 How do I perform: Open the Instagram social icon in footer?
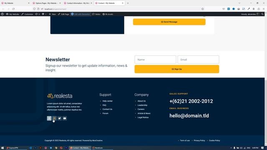(x=54, y=118)
